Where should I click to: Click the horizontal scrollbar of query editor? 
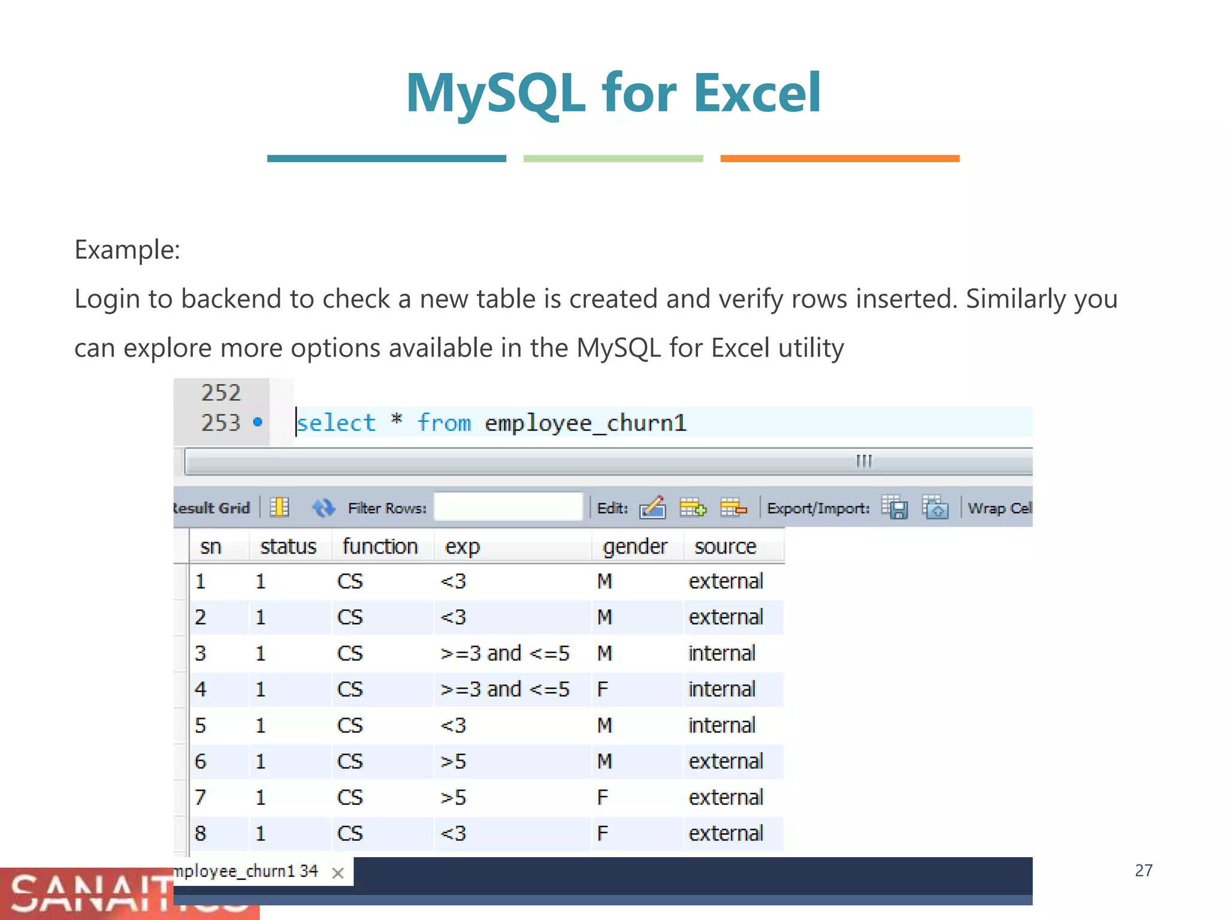608,461
